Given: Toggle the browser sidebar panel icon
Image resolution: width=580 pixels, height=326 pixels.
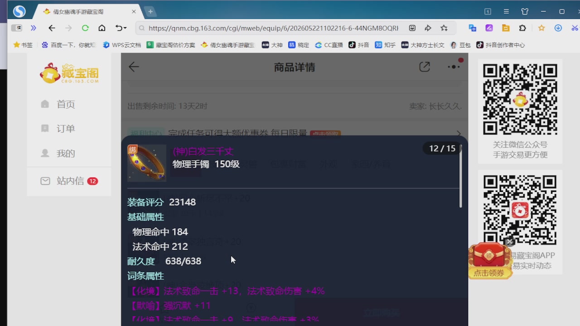Looking at the screenshot, I should coord(17,28).
